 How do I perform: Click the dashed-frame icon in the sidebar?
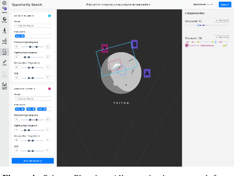coord(4,73)
